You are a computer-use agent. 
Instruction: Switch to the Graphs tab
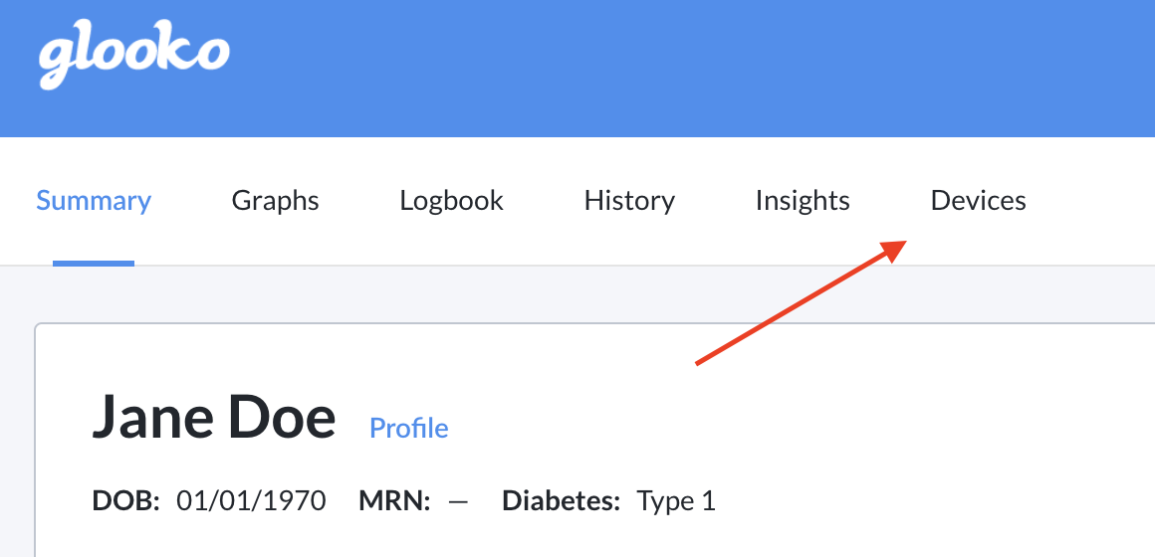[x=276, y=200]
